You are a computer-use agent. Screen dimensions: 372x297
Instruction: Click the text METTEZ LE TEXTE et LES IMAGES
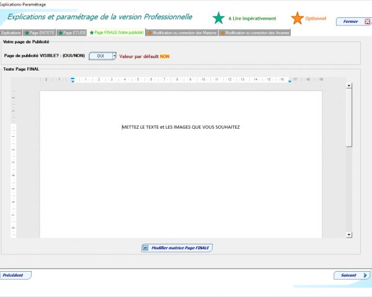(180, 127)
